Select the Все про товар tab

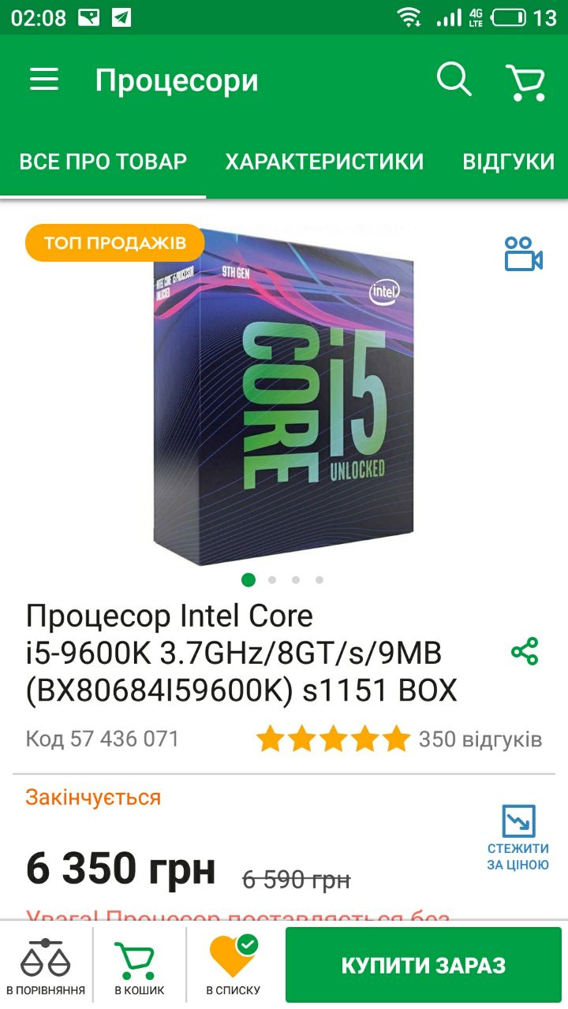[x=103, y=162]
